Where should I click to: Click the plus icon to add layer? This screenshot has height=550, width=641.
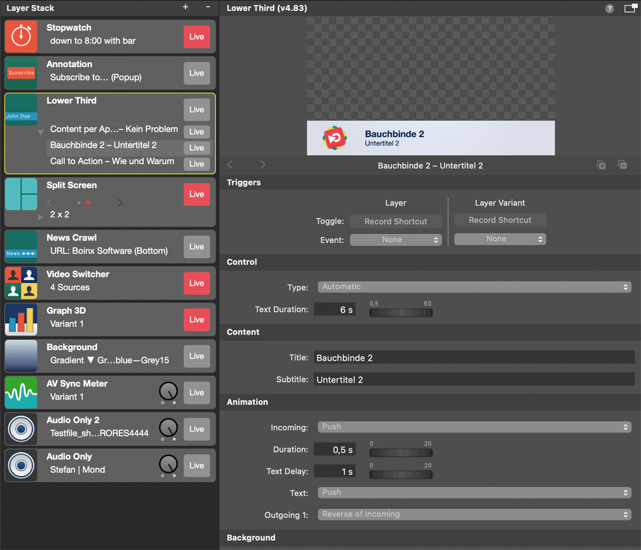click(x=185, y=7)
